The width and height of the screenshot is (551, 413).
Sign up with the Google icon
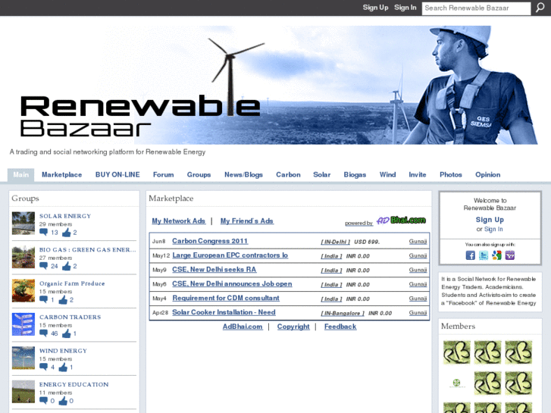496,255
